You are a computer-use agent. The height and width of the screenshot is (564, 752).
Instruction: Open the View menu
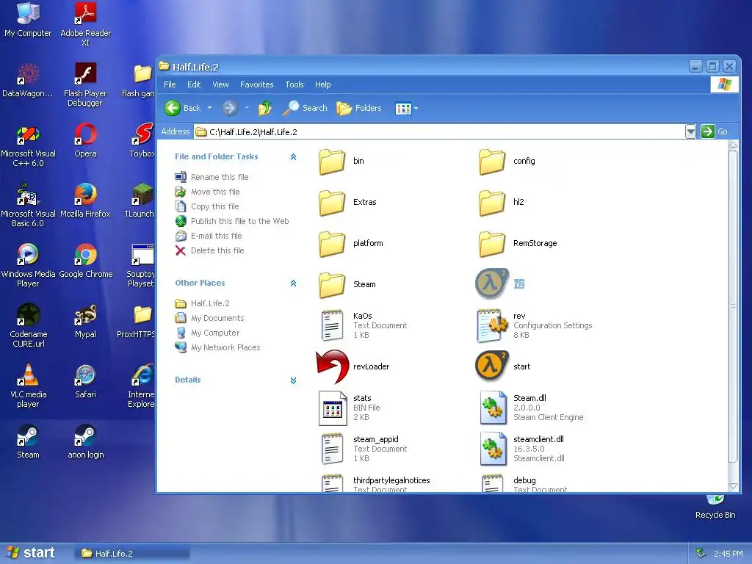click(x=220, y=84)
